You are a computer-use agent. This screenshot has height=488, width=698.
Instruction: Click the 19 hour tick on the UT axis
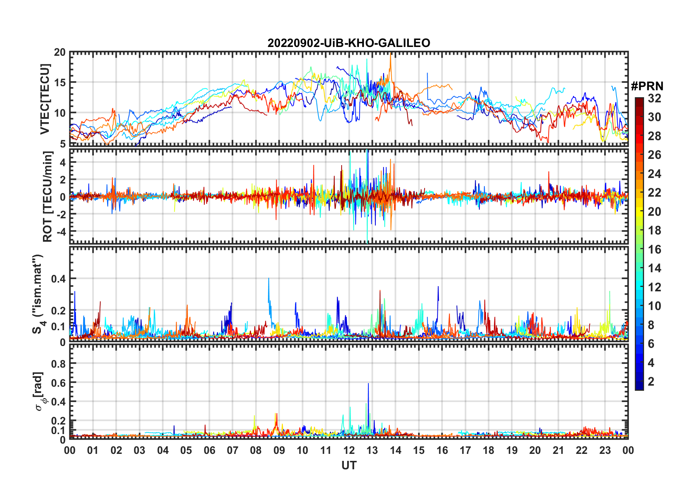[512, 450]
